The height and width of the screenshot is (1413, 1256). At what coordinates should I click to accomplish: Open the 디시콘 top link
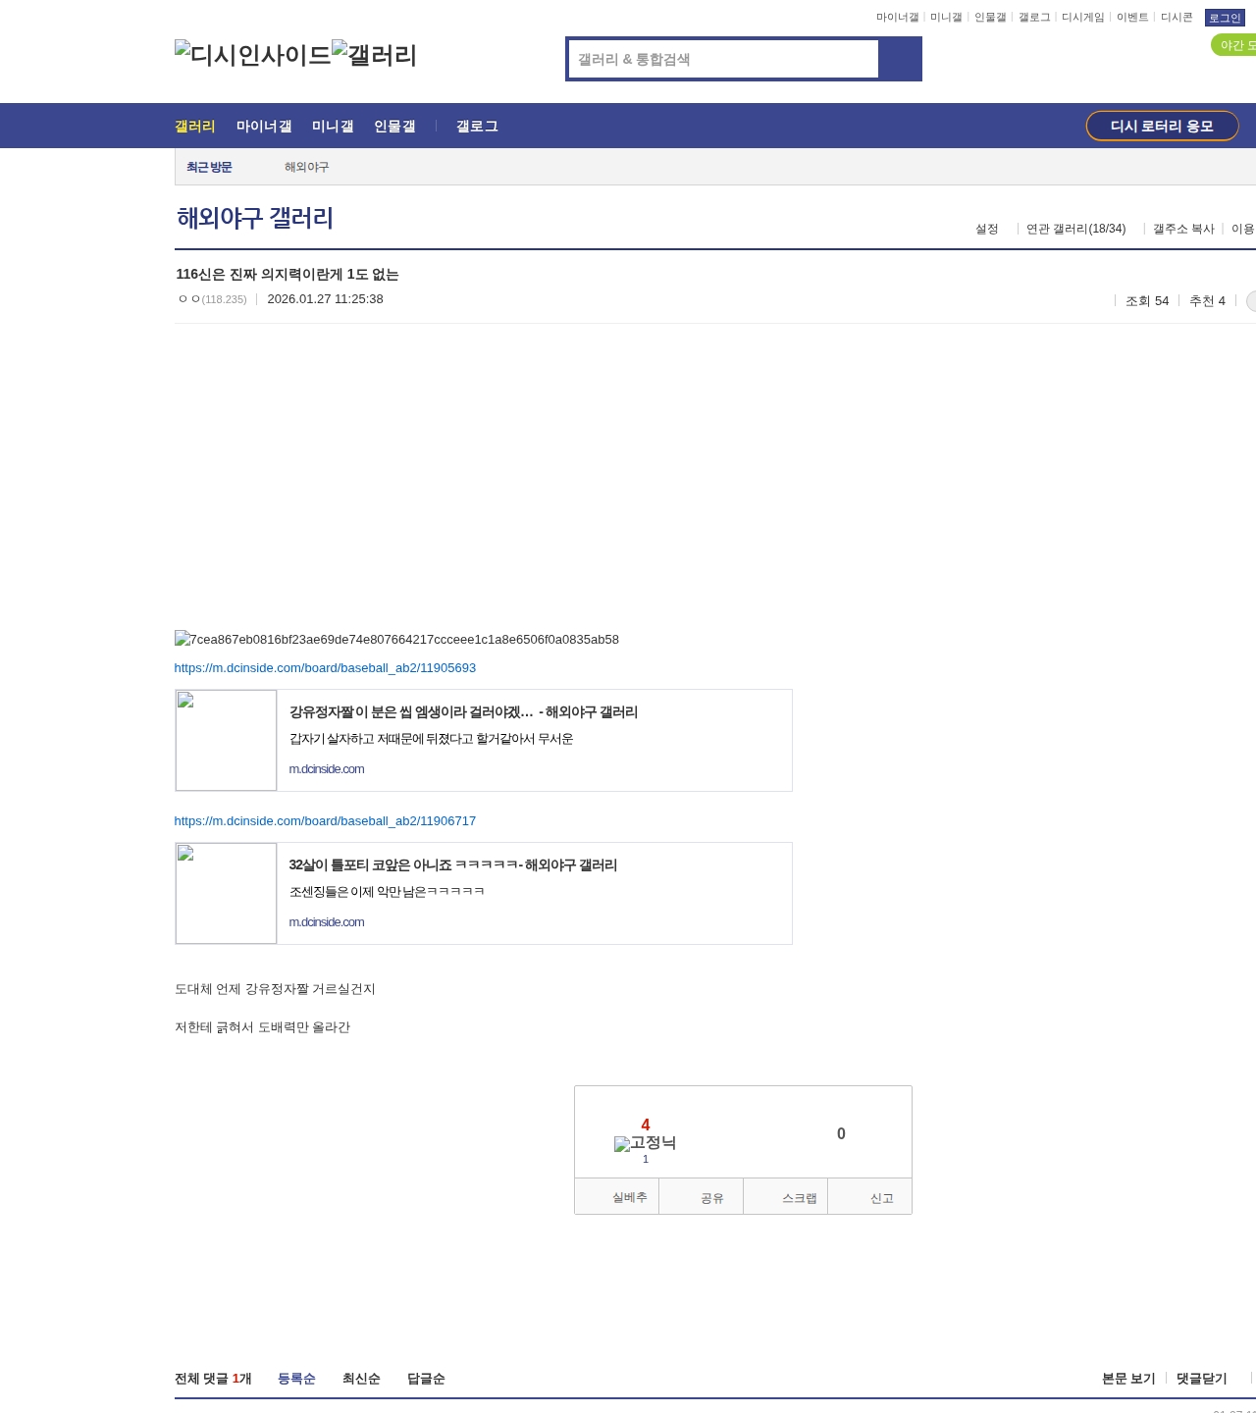pyautogui.click(x=1177, y=18)
